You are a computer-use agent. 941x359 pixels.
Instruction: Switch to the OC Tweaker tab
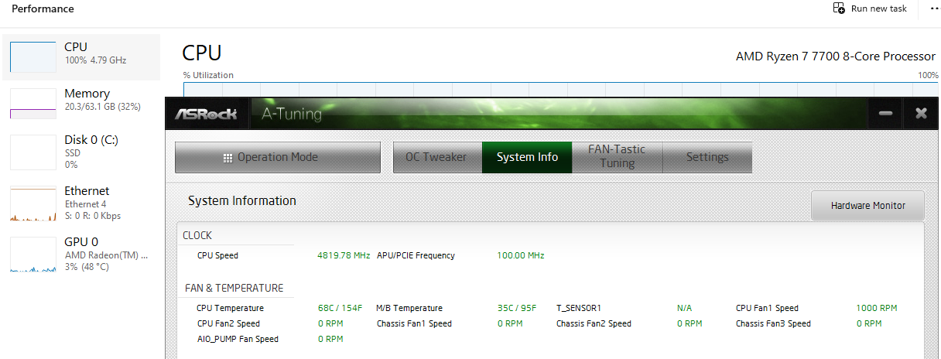click(436, 157)
